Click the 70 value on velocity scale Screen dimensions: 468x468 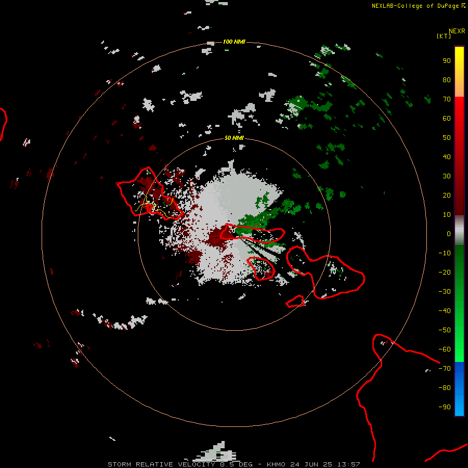point(447,99)
